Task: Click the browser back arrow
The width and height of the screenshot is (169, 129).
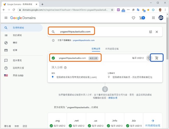Action: pyautogui.click(x=4, y=10)
